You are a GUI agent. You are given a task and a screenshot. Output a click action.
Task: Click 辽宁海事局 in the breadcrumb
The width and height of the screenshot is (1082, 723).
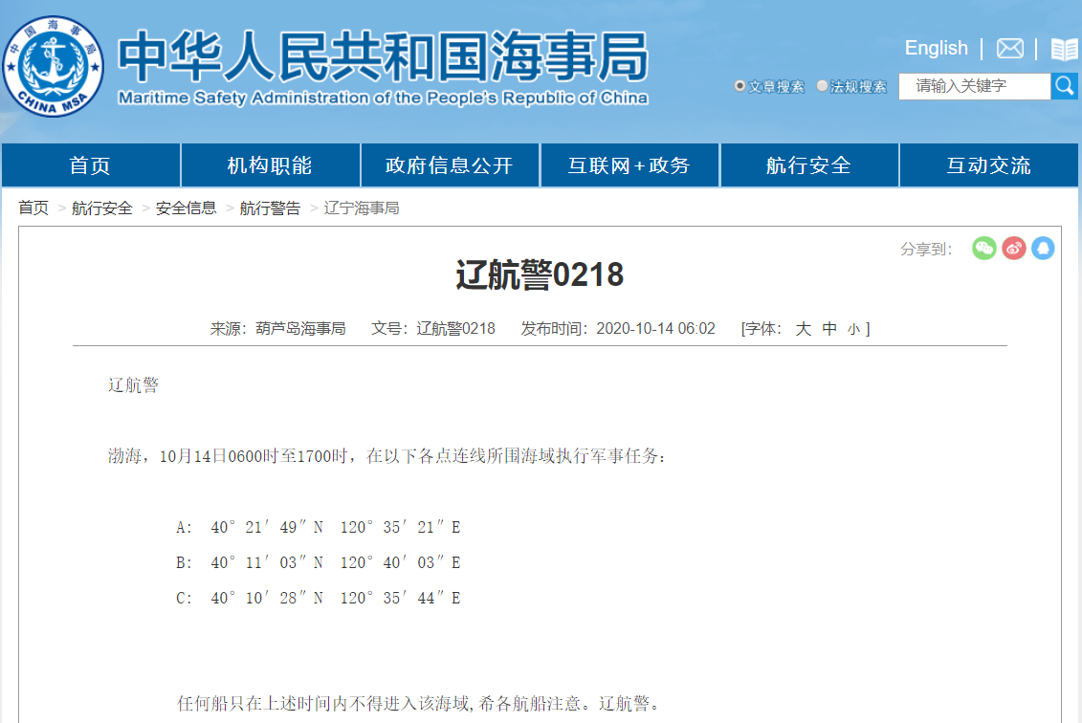tap(362, 208)
